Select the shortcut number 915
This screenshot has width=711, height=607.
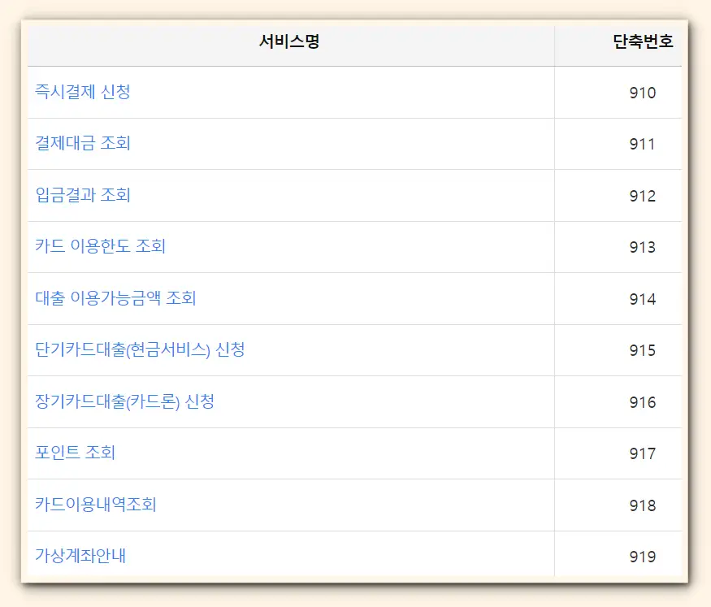643,350
